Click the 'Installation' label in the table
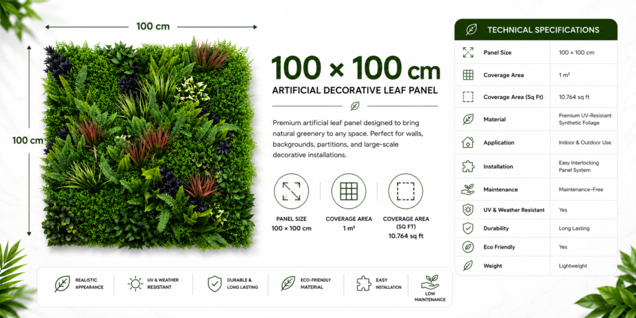 (x=498, y=166)
